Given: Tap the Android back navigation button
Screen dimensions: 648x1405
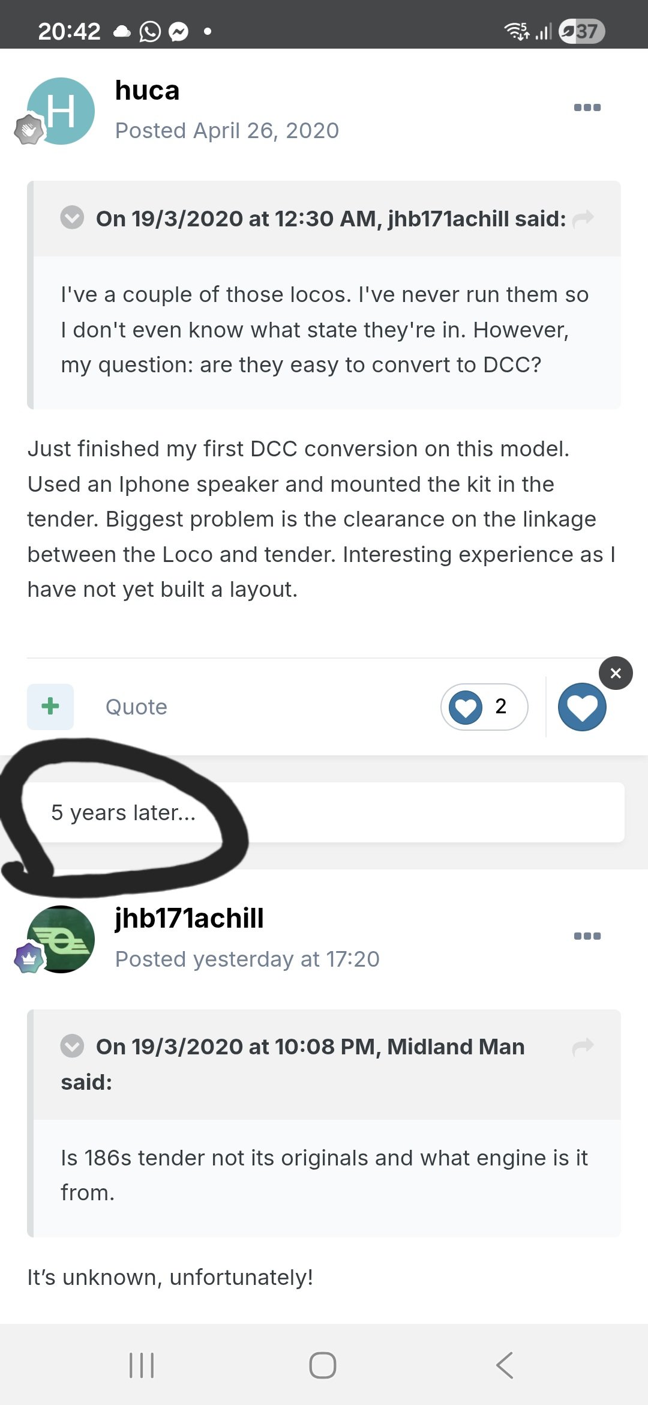Looking at the screenshot, I should 505,1365.
